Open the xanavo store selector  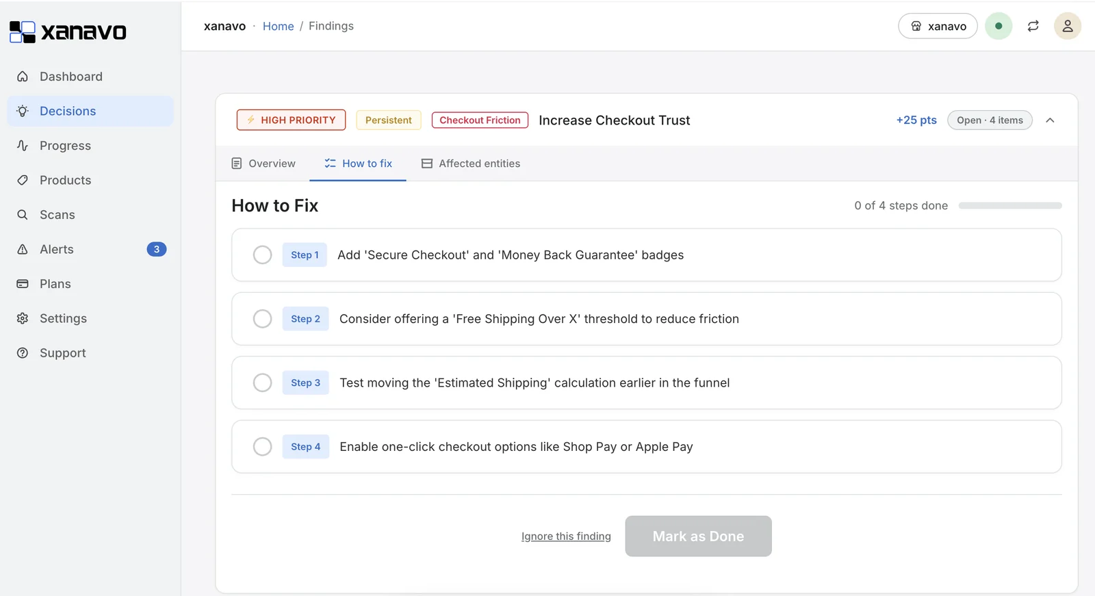pos(938,26)
